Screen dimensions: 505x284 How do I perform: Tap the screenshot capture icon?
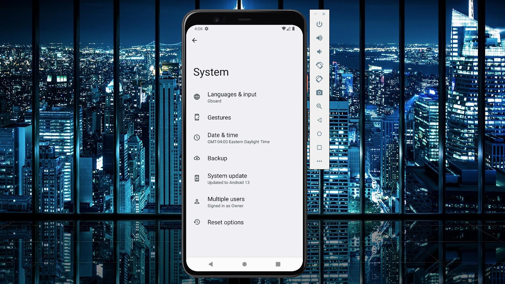pos(319,93)
